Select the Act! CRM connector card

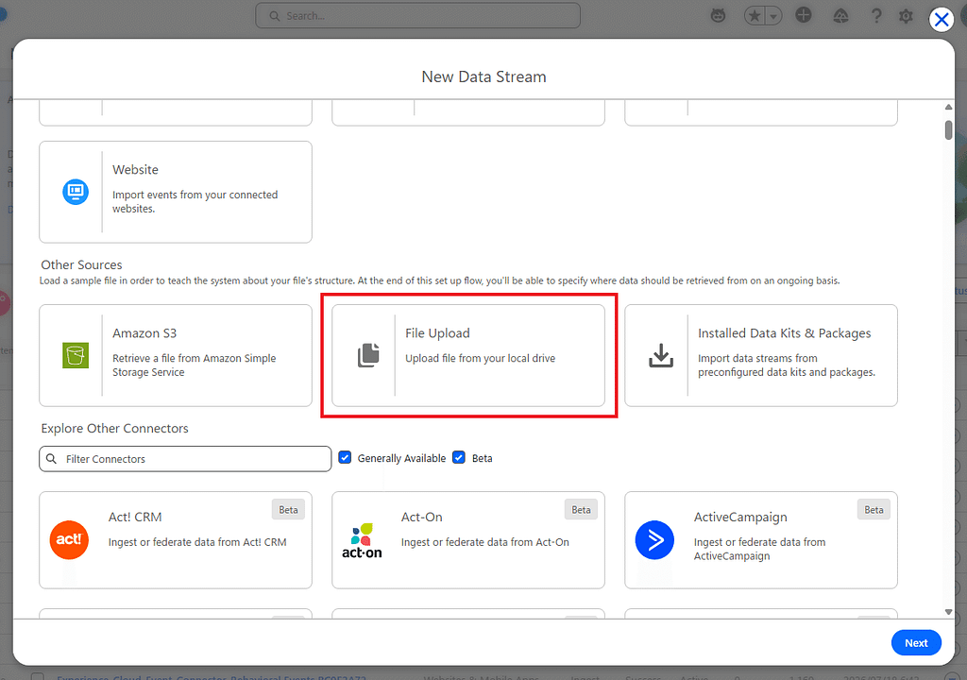coord(176,540)
